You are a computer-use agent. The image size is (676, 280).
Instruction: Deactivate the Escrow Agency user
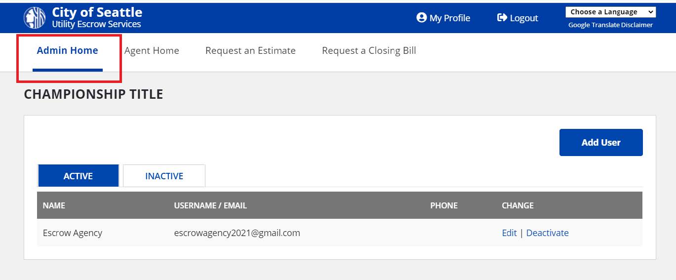pos(547,233)
